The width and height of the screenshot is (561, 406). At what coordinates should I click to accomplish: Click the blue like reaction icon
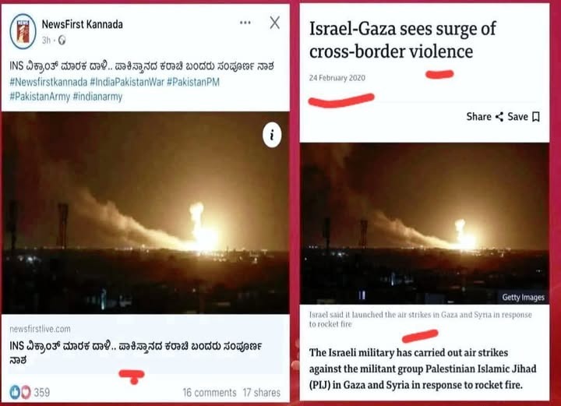(x=15, y=392)
